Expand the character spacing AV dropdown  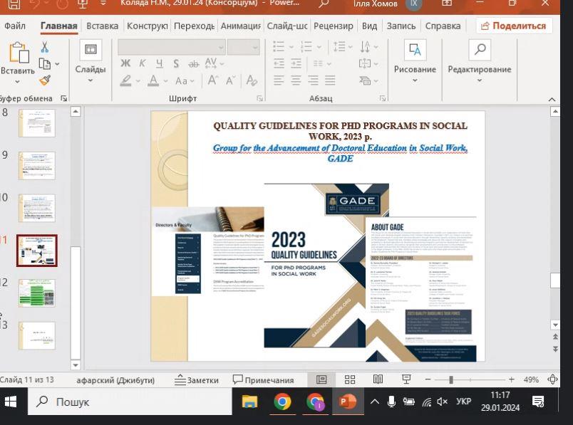coord(222,64)
